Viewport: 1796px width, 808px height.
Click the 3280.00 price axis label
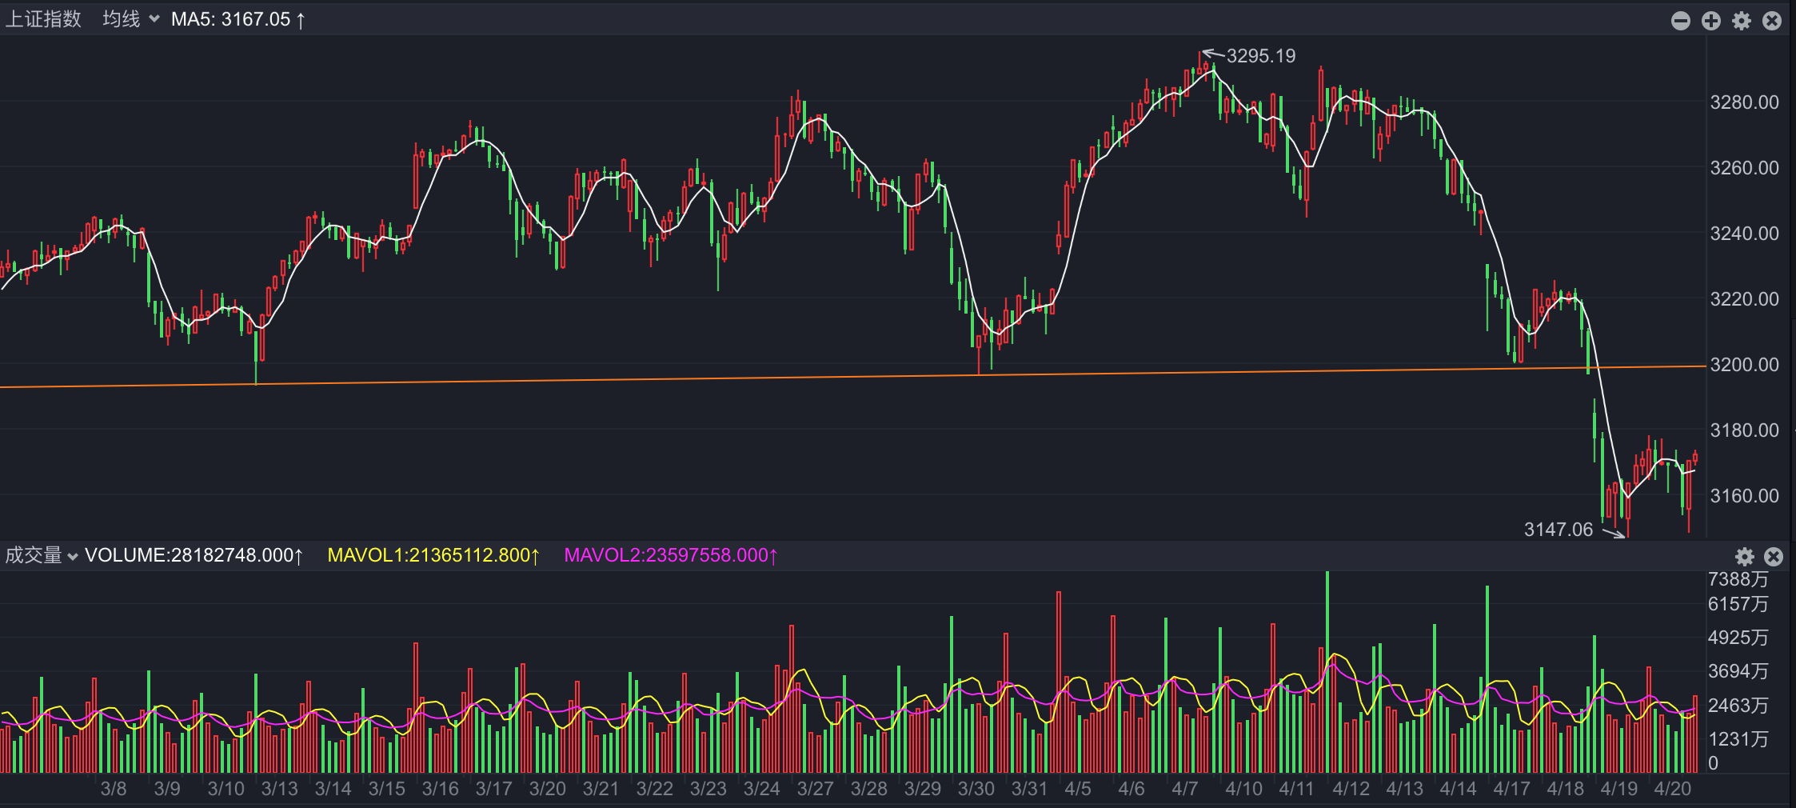[x=1744, y=102]
